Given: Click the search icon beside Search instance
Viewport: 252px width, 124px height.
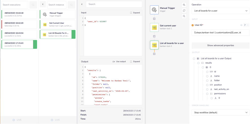Looking at the screenshot, I should coord(71,5).
